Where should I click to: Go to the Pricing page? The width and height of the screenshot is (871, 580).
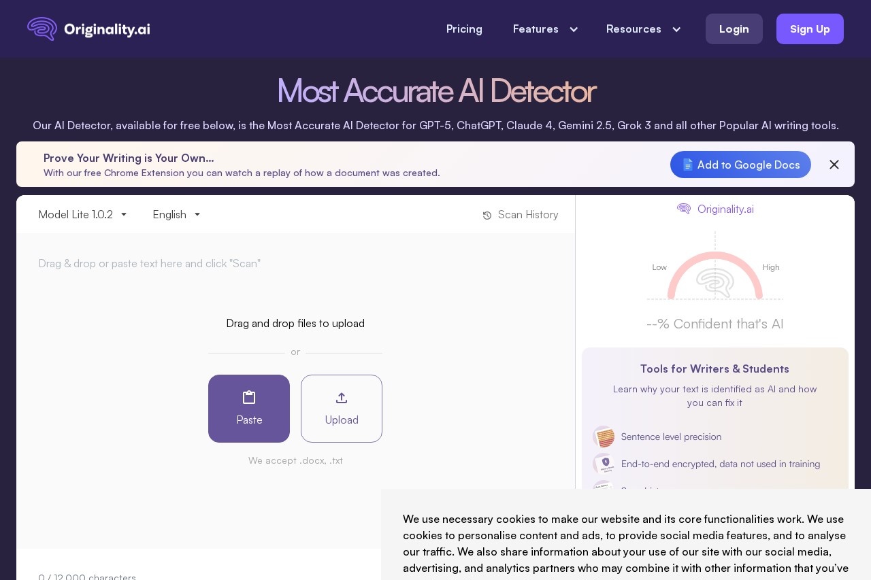coord(464,29)
